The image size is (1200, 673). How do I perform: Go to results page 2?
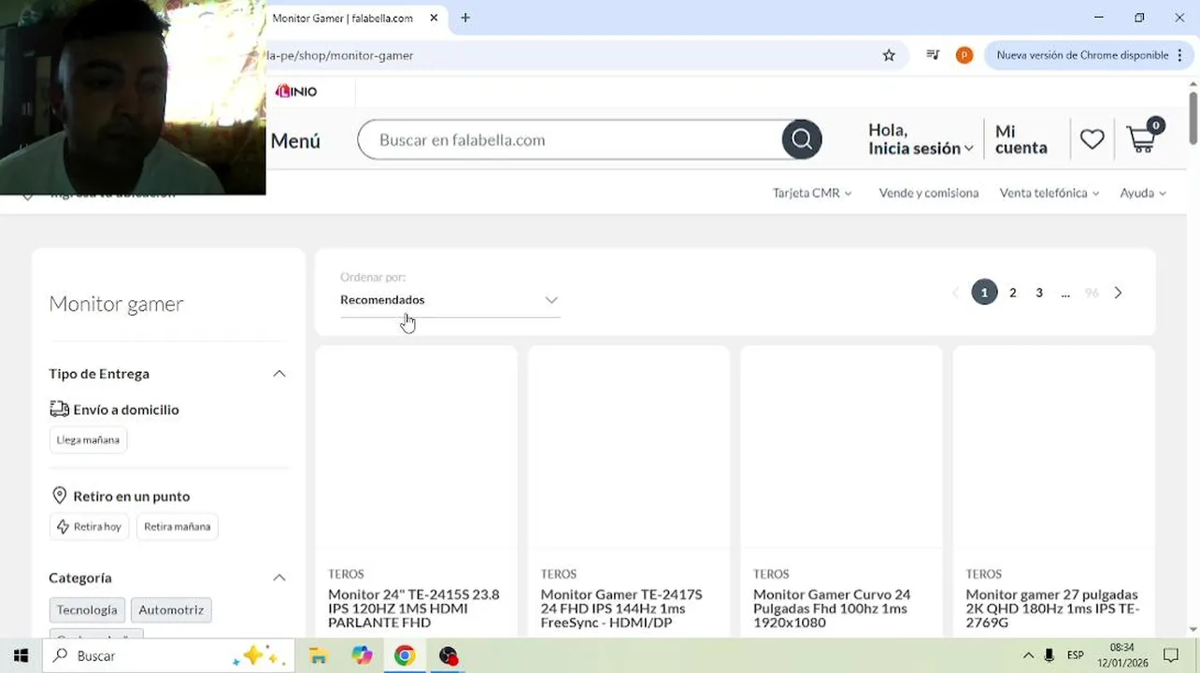1012,293
